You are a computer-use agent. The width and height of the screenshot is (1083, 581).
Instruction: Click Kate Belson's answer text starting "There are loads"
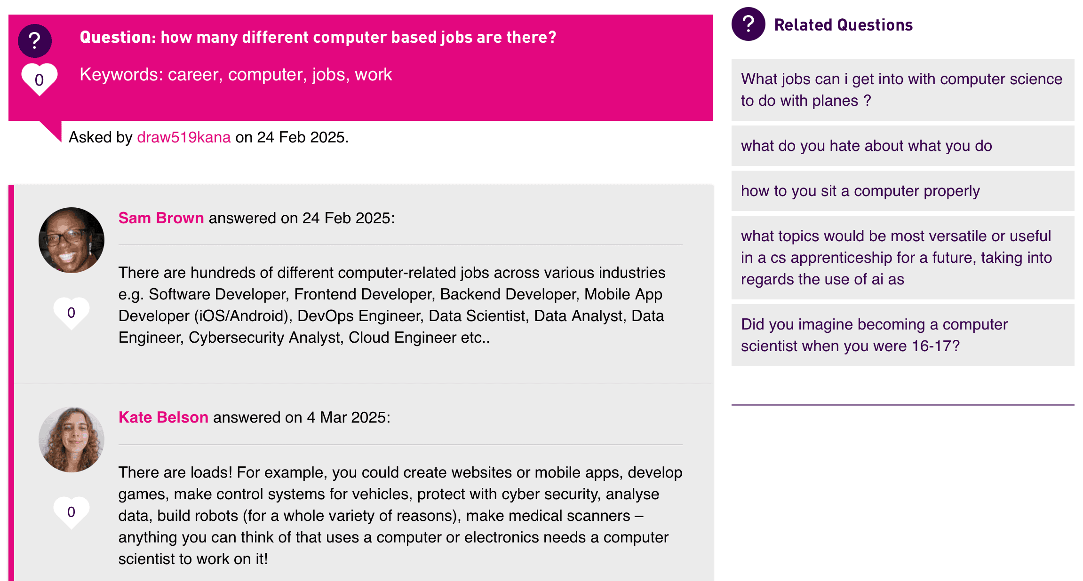pos(400,516)
